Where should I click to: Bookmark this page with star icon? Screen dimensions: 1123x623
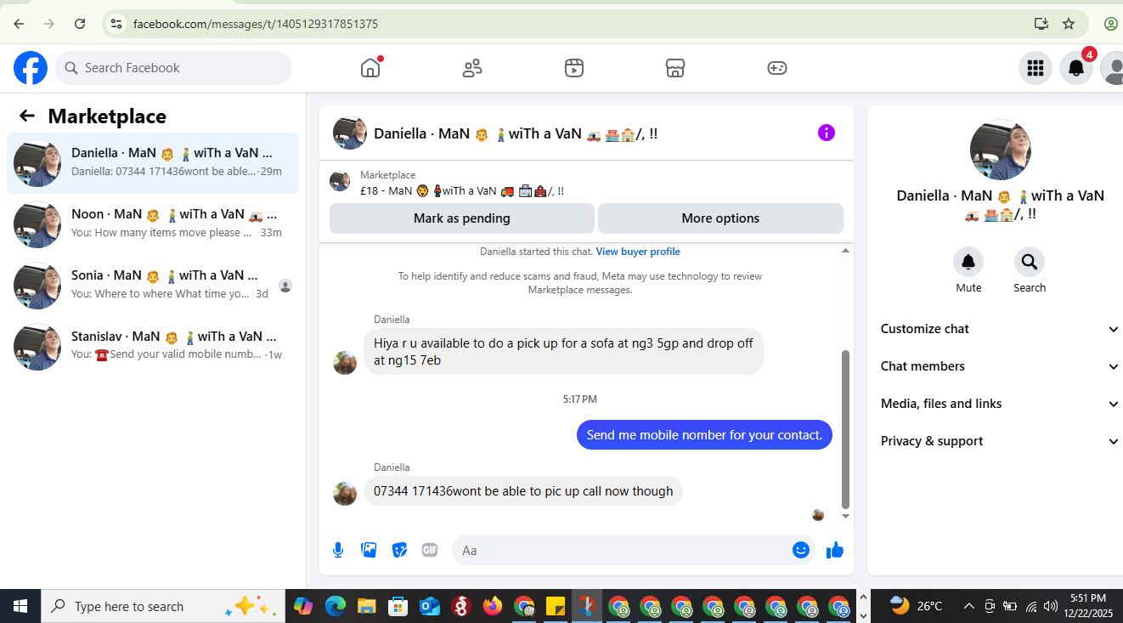pyautogui.click(x=1069, y=24)
